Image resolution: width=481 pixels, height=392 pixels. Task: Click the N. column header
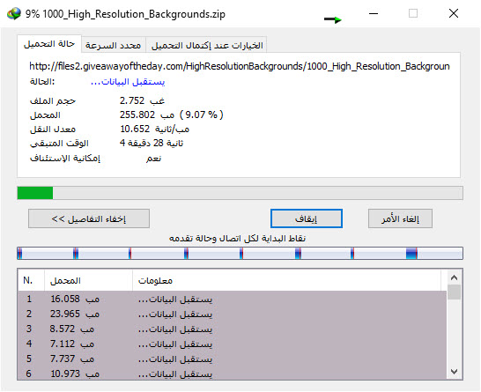pyautogui.click(x=31, y=280)
